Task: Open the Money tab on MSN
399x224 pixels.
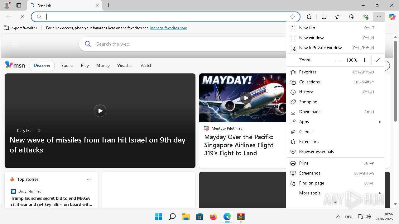Action: coord(103,65)
